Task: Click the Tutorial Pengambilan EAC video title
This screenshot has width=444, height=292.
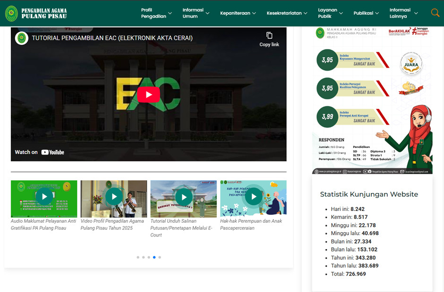Action: 112,38
